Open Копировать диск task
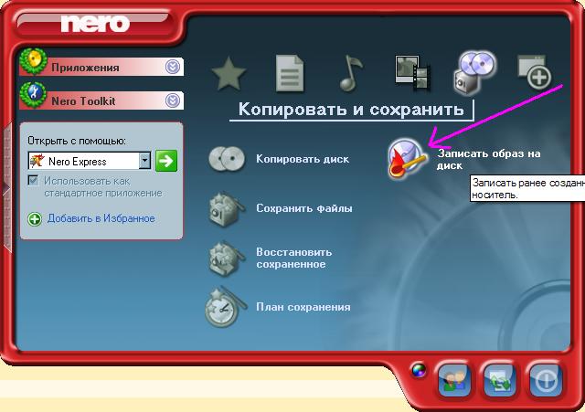585x412 pixels. tap(303, 159)
